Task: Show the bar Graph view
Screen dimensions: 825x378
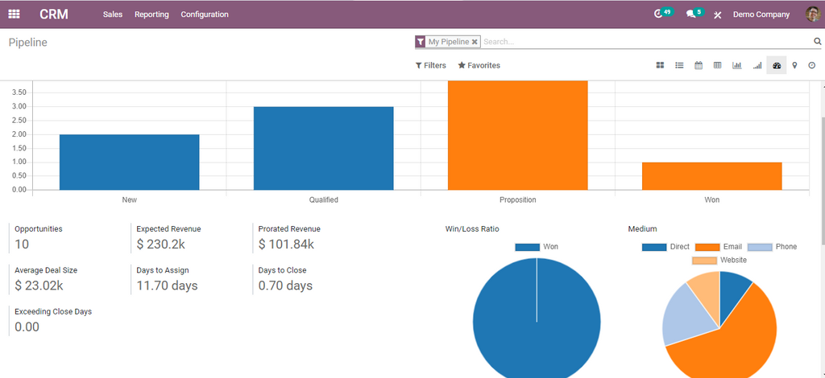Action: 736,66
